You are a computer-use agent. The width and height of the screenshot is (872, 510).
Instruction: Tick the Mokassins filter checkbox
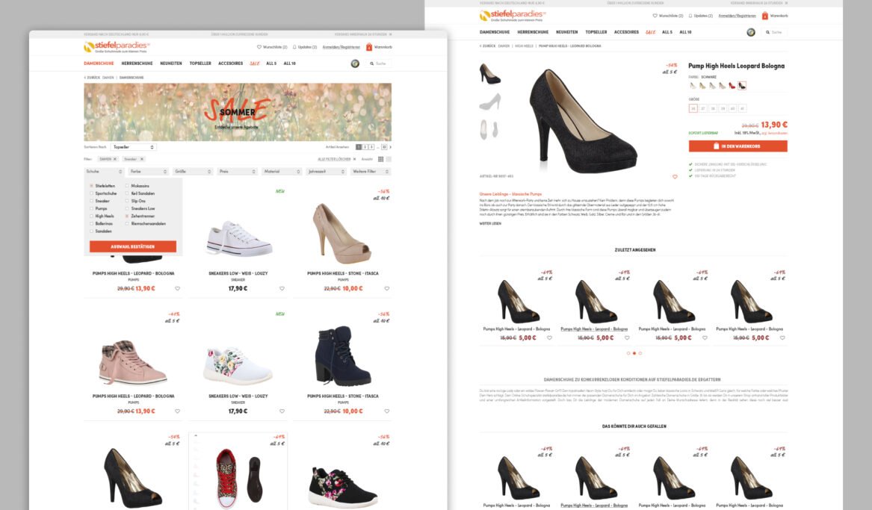pyautogui.click(x=127, y=185)
